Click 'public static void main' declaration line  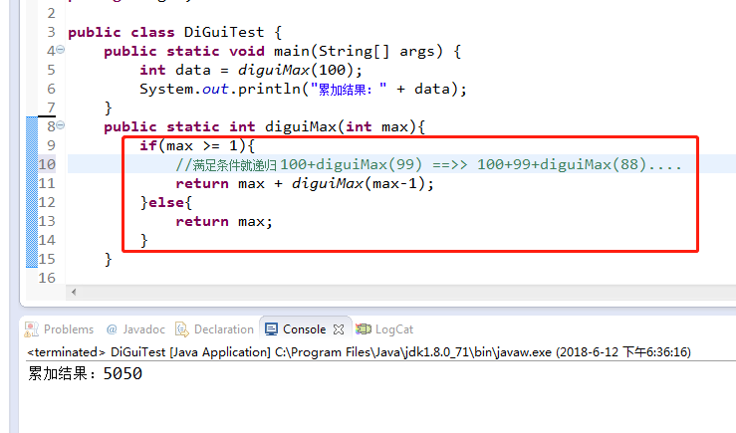(x=283, y=51)
